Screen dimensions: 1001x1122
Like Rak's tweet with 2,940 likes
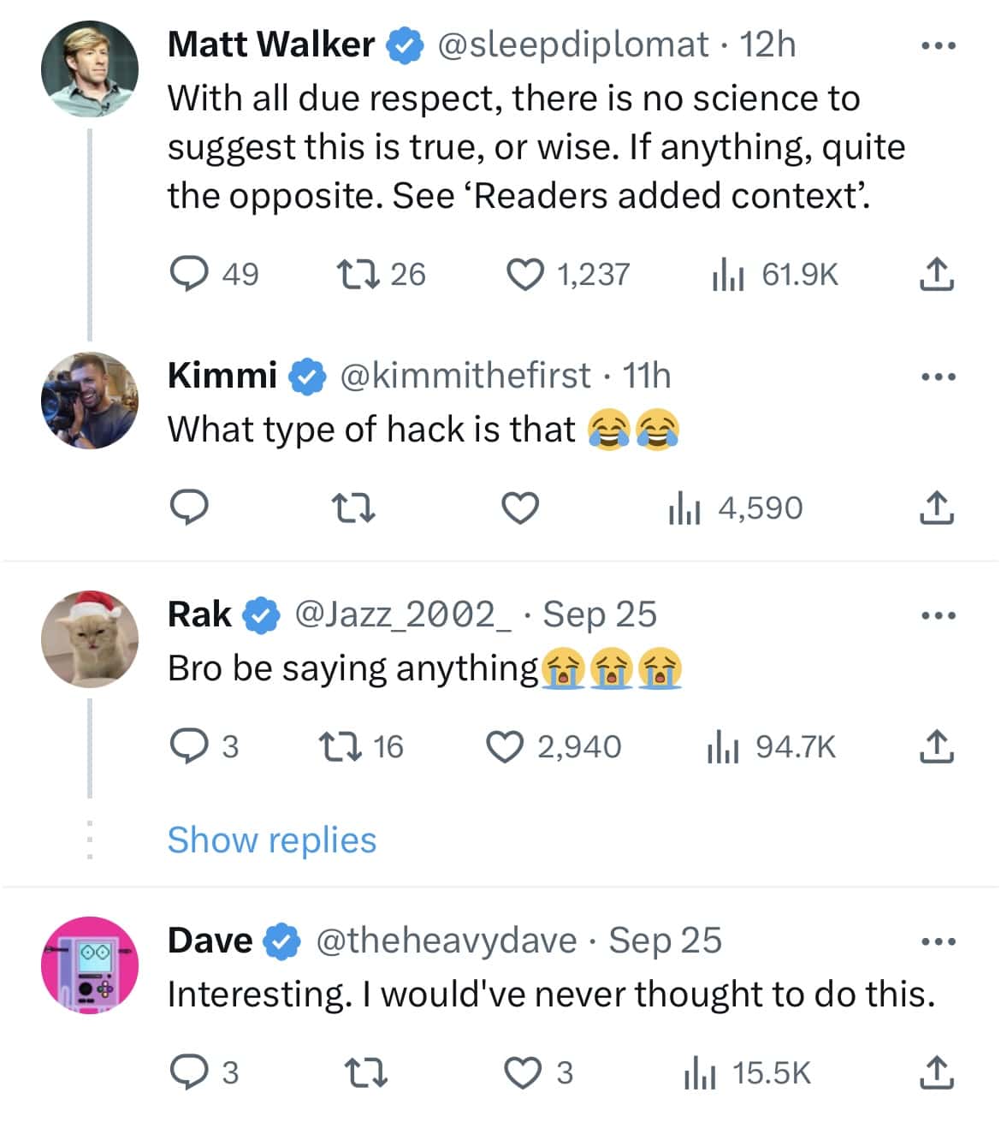[505, 747]
